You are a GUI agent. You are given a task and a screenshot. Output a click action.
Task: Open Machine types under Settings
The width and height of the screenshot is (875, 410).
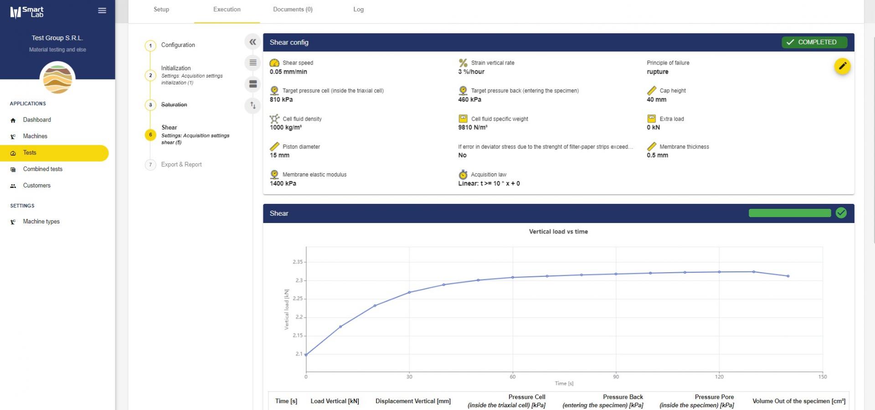point(41,222)
